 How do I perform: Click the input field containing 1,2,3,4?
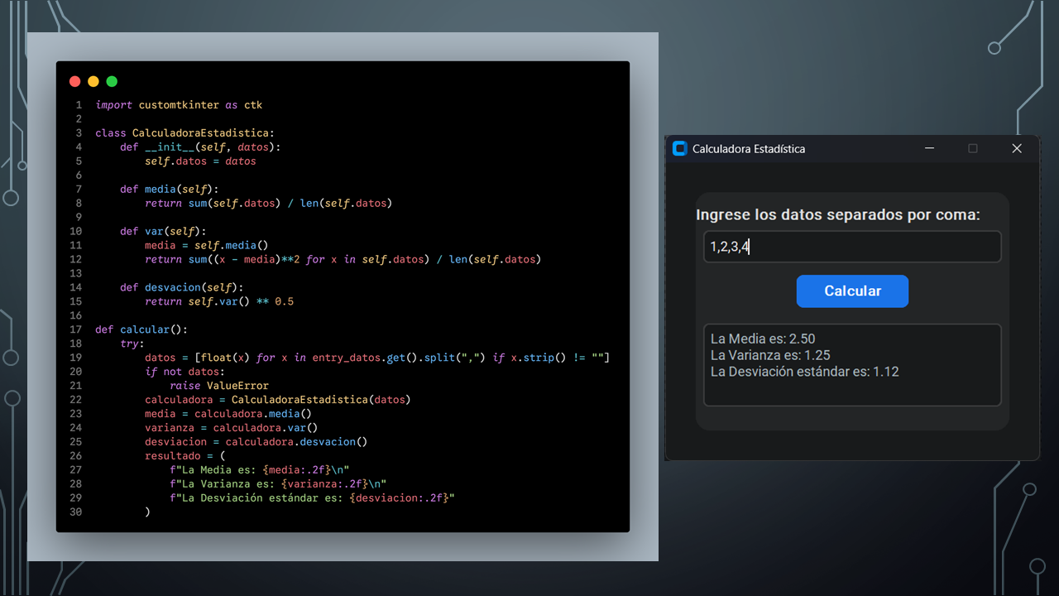852,246
